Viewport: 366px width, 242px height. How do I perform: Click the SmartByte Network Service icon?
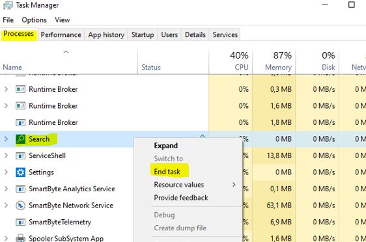point(20,206)
